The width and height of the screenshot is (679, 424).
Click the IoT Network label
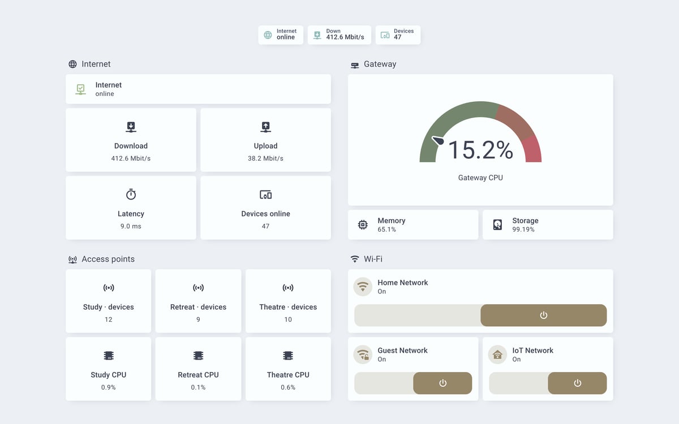coord(533,351)
